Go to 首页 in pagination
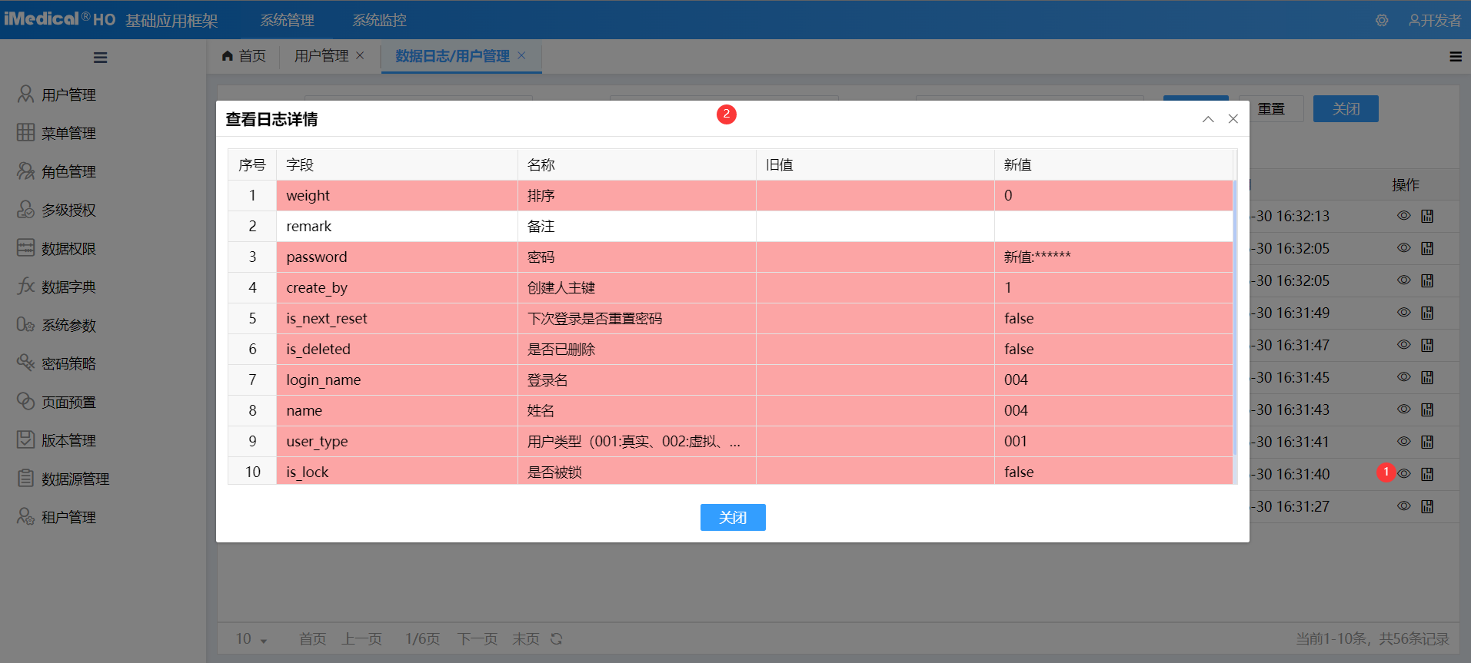 coord(312,639)
